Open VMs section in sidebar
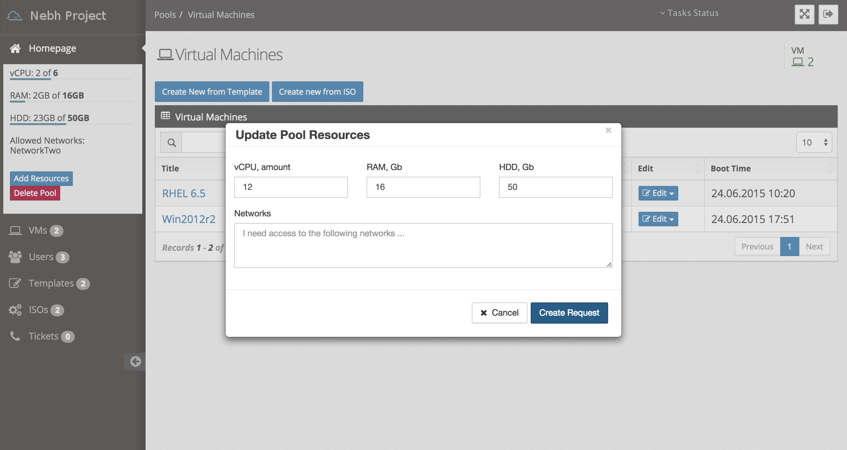Viewport: 847px width, 450px height. 38,230
